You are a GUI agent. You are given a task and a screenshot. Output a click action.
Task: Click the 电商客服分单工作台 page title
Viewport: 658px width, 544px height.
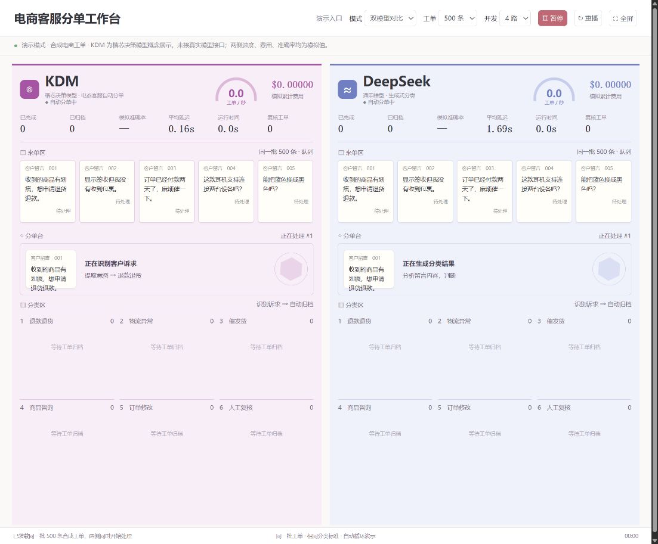[x=67, y=19]
